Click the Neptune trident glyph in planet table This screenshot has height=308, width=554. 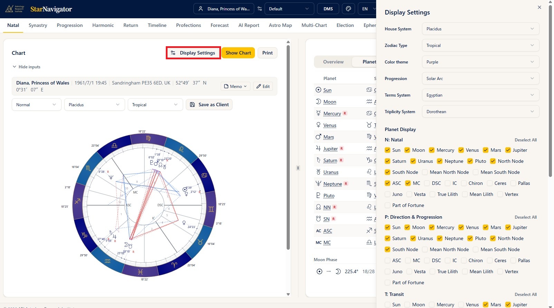(318, 184)
